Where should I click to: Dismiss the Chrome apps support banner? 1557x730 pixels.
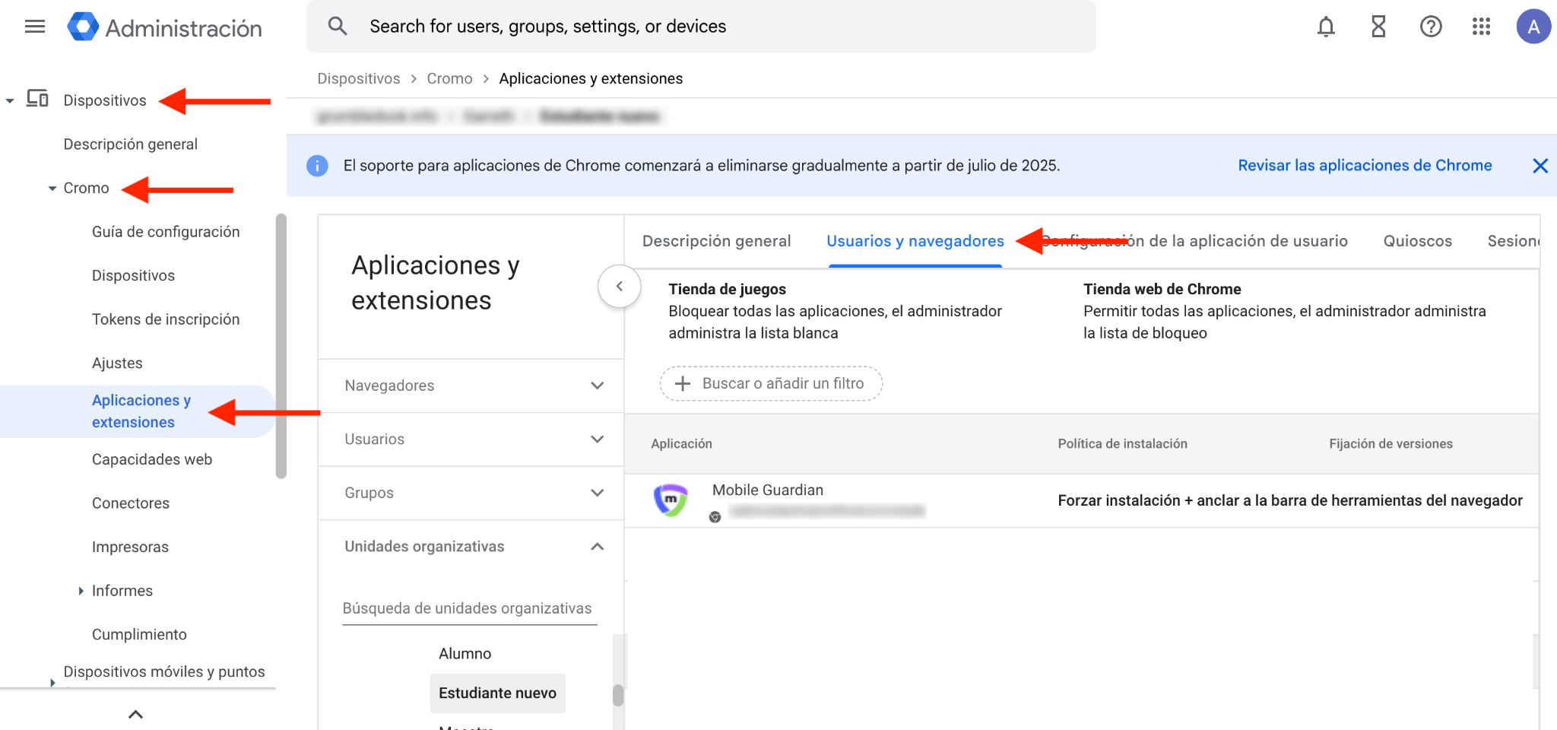coord(1540,166)
